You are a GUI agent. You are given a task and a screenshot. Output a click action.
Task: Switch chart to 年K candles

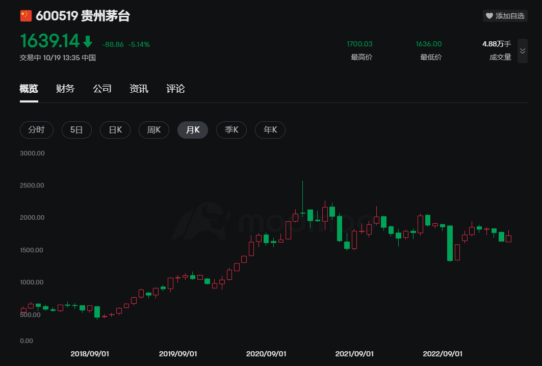tap(270, 130)
